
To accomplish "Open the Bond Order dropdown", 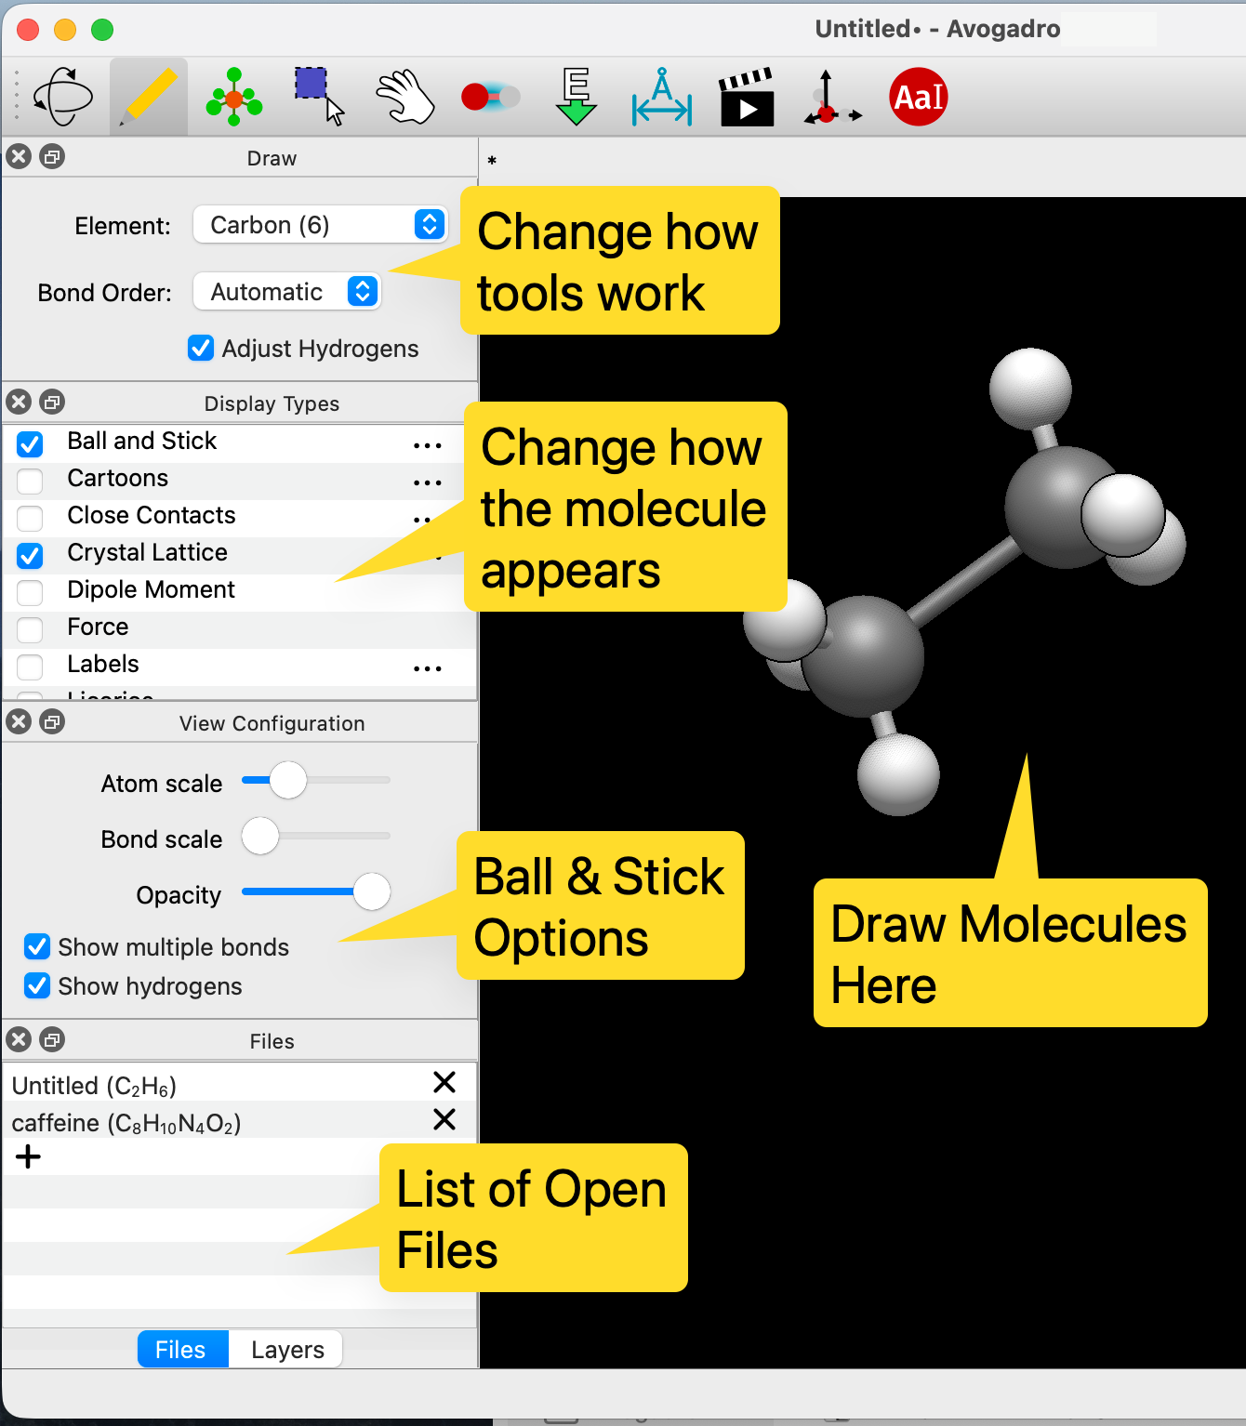I will click(x=286, y=291).
